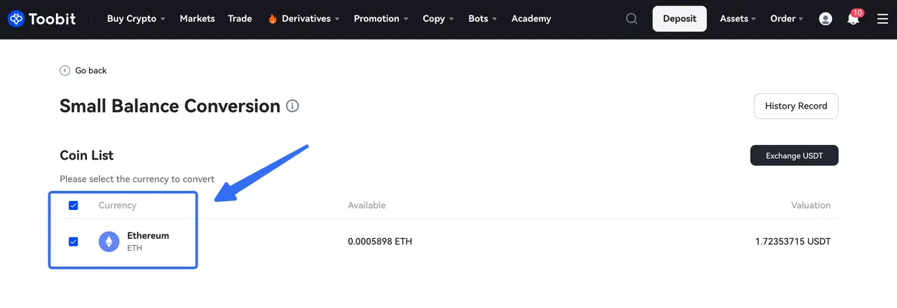
Task: Uncheck the Ethereum ETH checkbox
Action: (x=74, y=241)
